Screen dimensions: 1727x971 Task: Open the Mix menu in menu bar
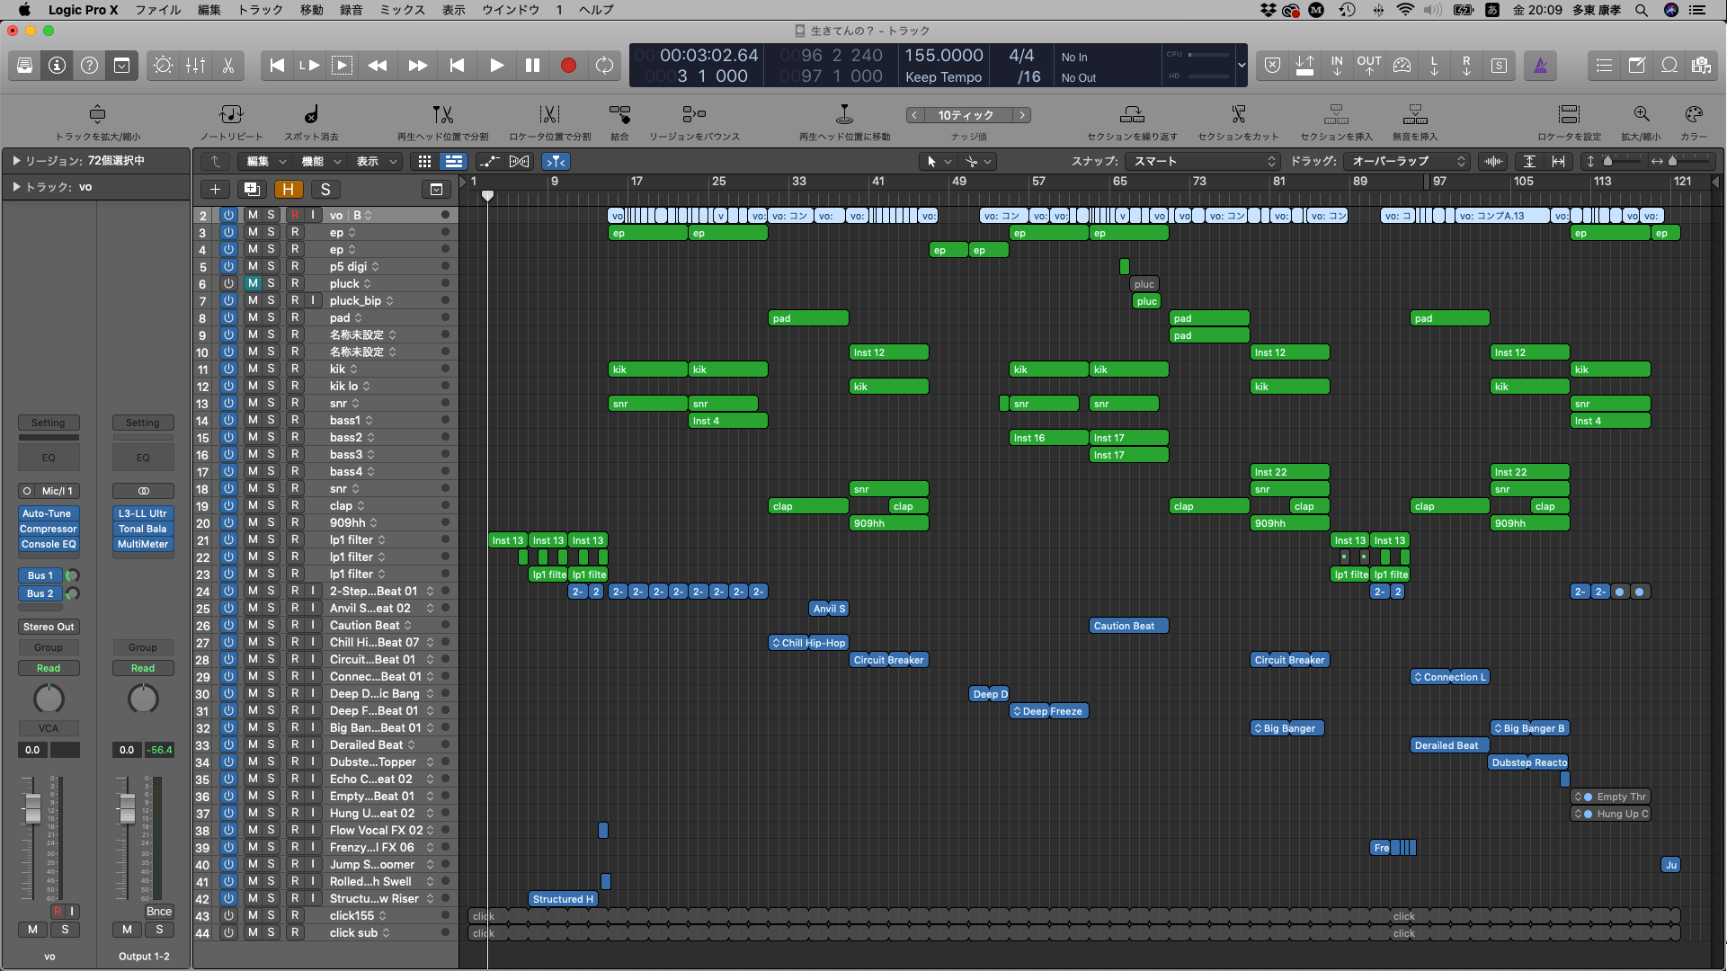point(402,10)
